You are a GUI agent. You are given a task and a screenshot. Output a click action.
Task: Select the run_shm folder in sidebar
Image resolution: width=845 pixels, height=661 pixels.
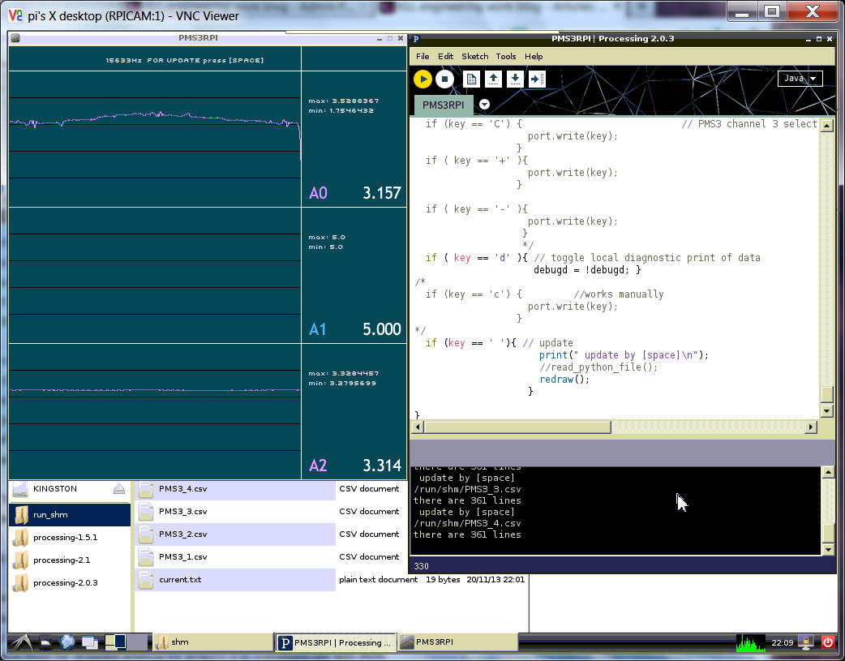click(50, 514)
